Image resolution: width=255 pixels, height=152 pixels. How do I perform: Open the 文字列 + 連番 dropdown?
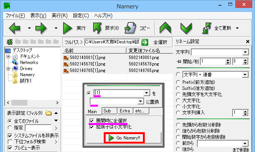pos(245,75)
